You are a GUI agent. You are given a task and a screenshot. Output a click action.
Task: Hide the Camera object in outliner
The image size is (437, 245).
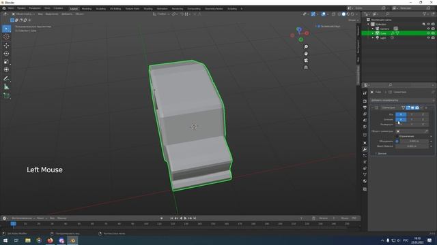click(428, 29)
